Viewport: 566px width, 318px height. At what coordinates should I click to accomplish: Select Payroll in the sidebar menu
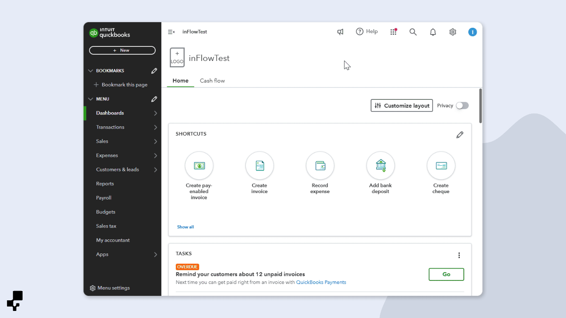click(103, 197)
